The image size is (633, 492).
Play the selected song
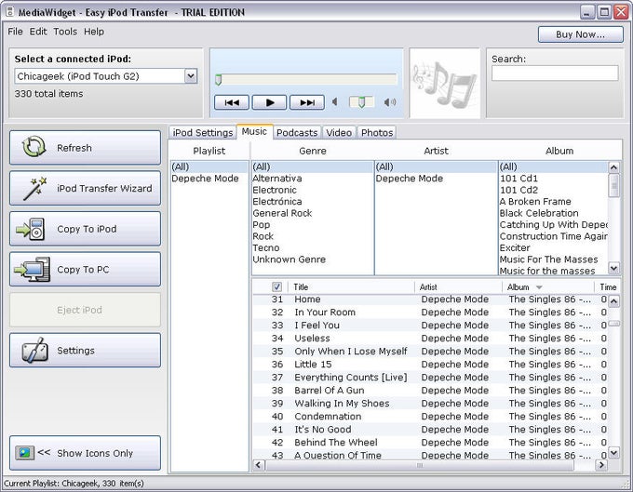click(x=269, y=102)
